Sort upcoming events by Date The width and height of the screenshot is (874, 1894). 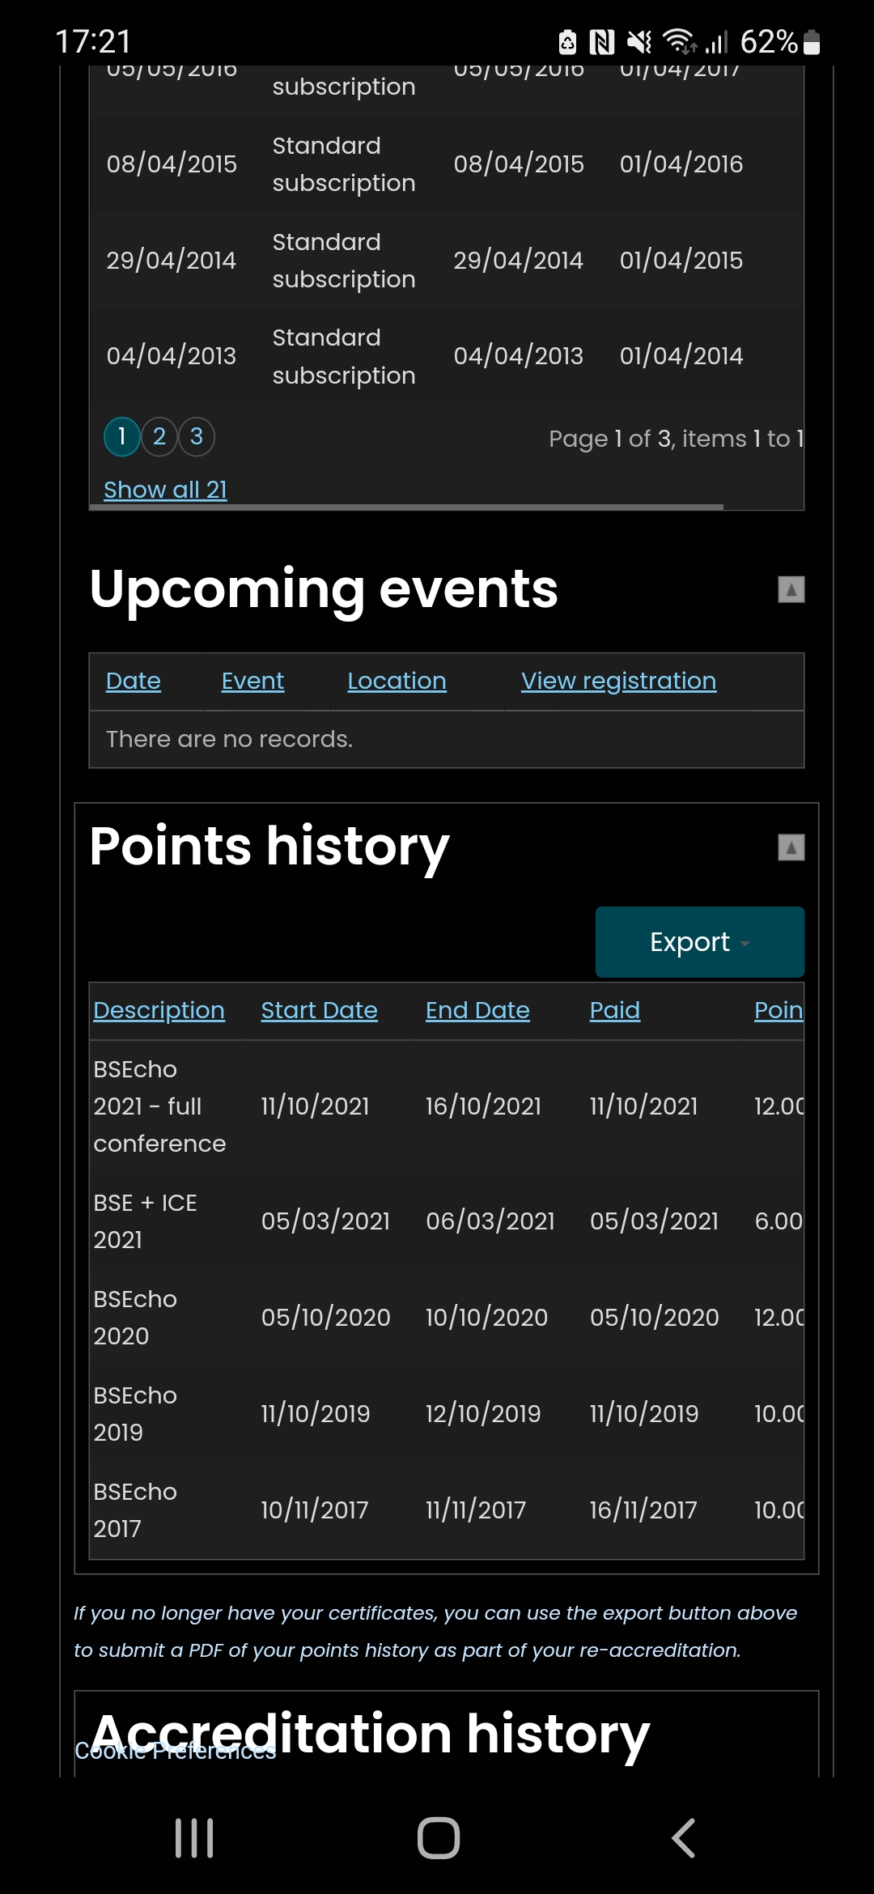[134, 682]
